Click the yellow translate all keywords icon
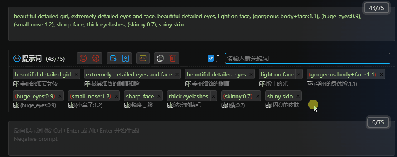 point(143,58)
